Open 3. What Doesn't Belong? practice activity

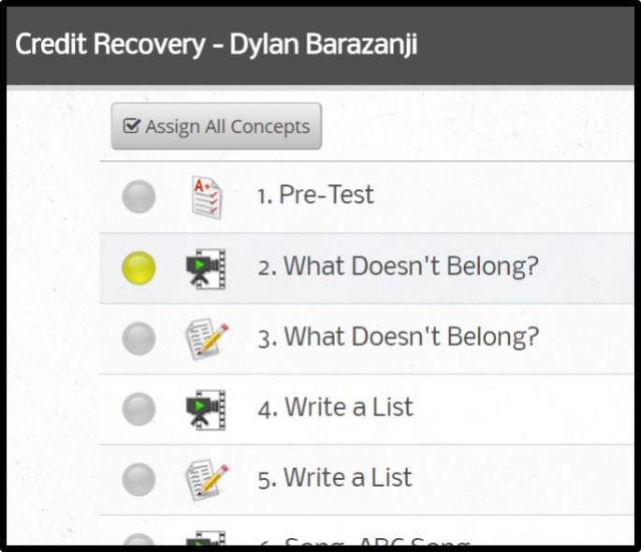tap(399, 337)
